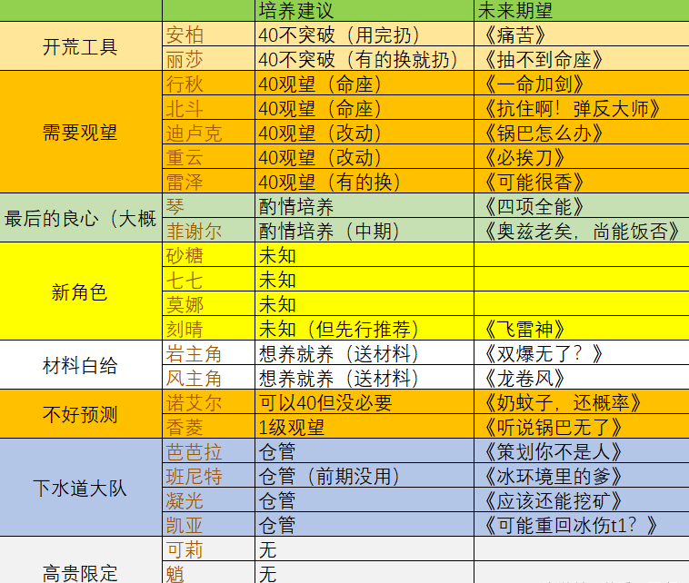Select the cell 《可能很香》

pyautogui.click(x=582, y=181)
